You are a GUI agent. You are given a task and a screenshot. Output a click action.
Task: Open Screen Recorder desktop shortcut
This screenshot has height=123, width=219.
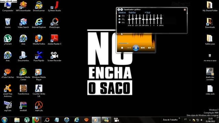pyautogui.click(x=54, y=56)
